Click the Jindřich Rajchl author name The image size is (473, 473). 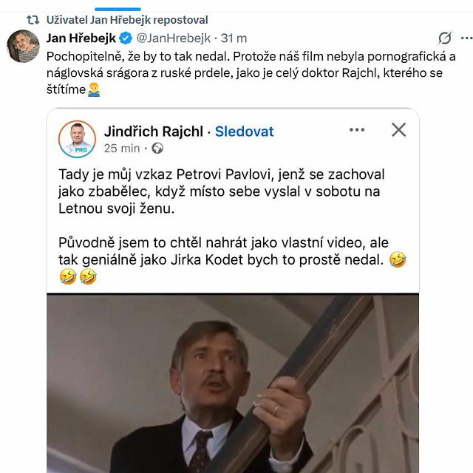coord(154,132)
